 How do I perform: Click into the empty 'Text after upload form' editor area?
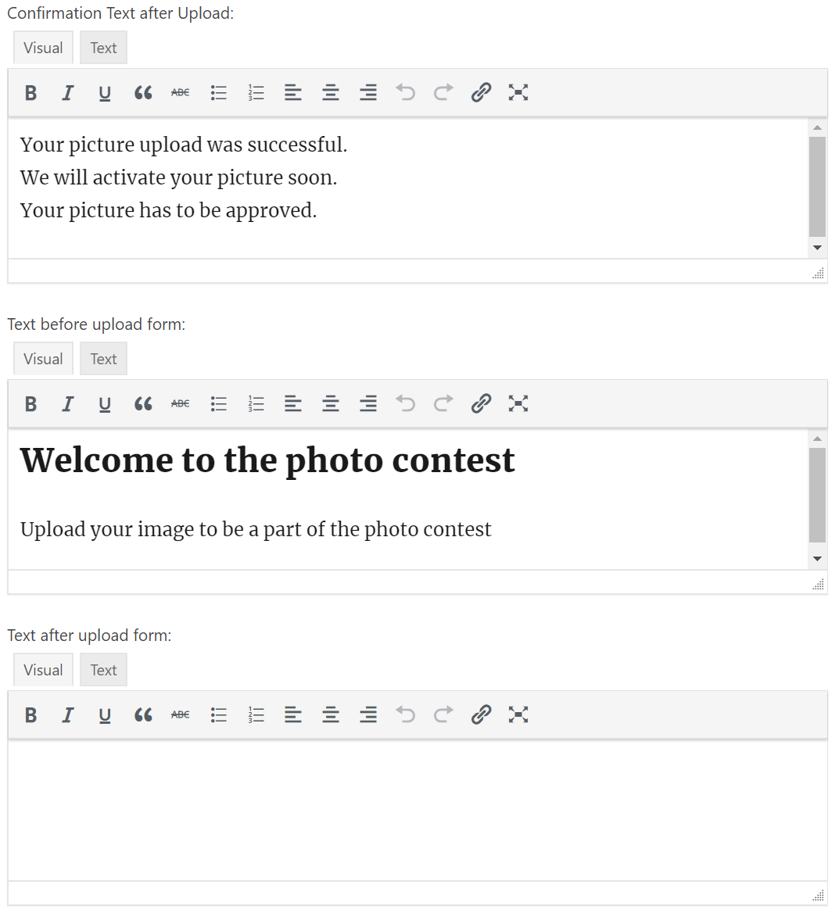417,810
